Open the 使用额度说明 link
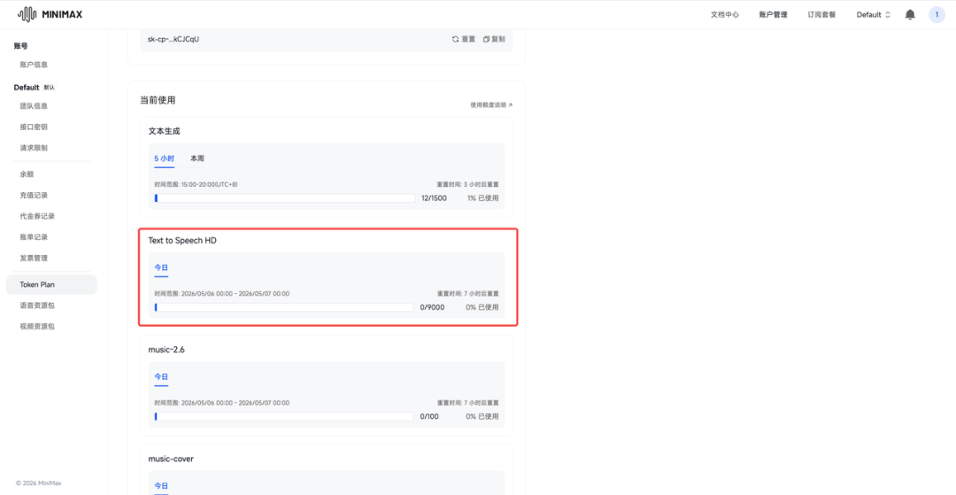This screenshot has width=956, height=495. [491, 104]
